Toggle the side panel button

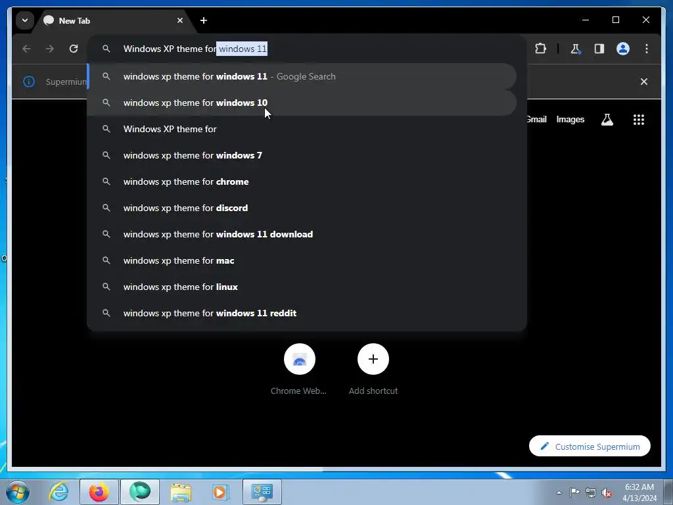599,49
